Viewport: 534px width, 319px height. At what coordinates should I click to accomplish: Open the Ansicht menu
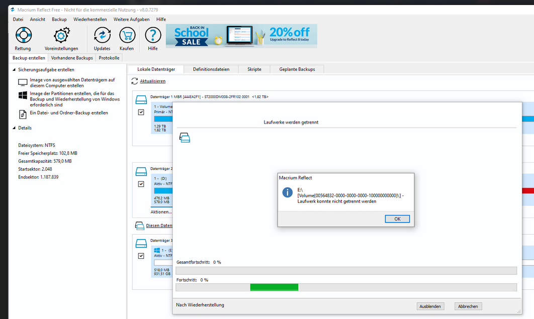pos(38,20)
